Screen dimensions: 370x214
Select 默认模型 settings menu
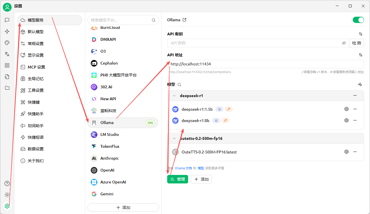50,32
